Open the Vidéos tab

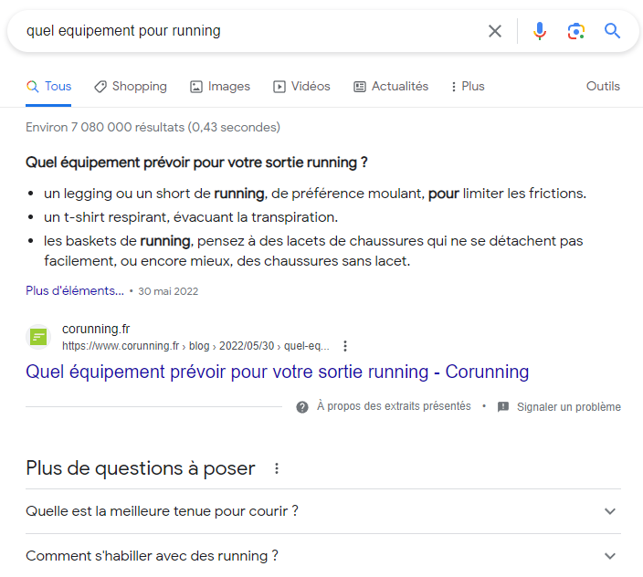(x=301, y=87)
